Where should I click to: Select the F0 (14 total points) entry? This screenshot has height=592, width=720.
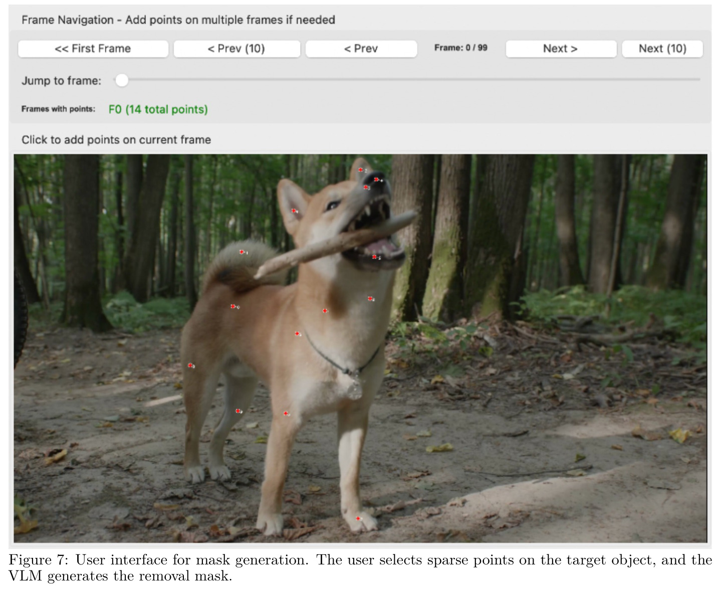click(158, 109)
